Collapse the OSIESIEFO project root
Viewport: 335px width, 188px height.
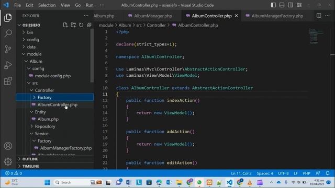coord(31,25)
